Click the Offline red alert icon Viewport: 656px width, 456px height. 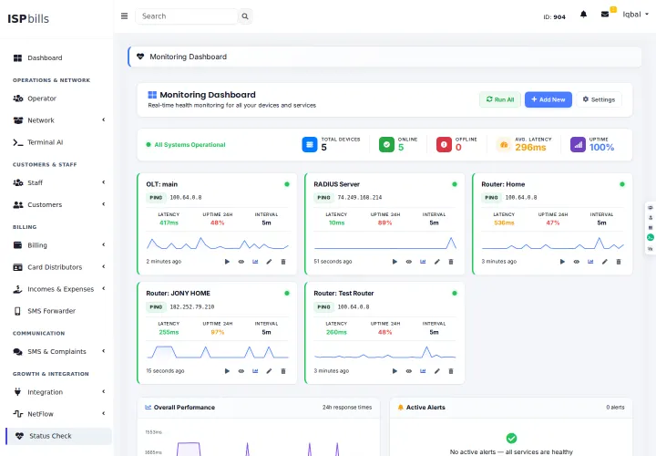(444, 144)
